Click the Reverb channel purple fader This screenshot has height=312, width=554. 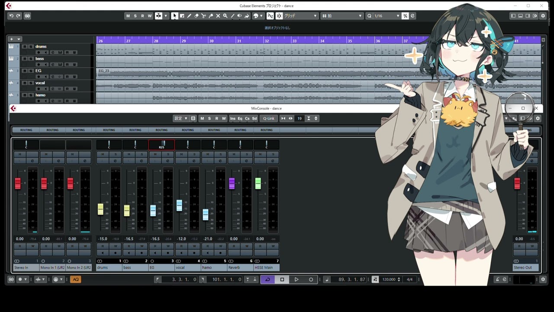click(x=232, y=183)
